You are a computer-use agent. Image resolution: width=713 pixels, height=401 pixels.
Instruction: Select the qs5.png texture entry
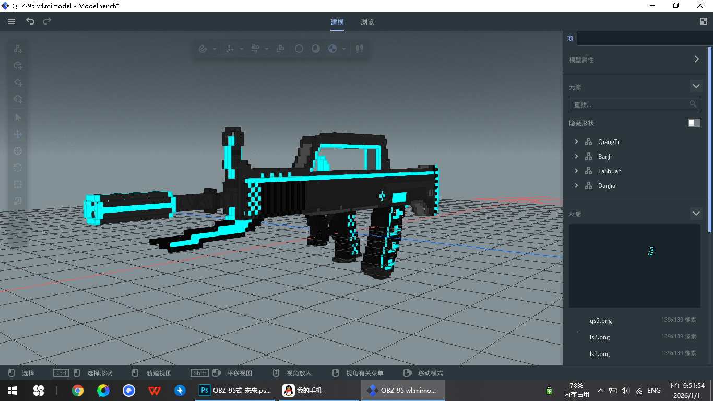point(600,320)
